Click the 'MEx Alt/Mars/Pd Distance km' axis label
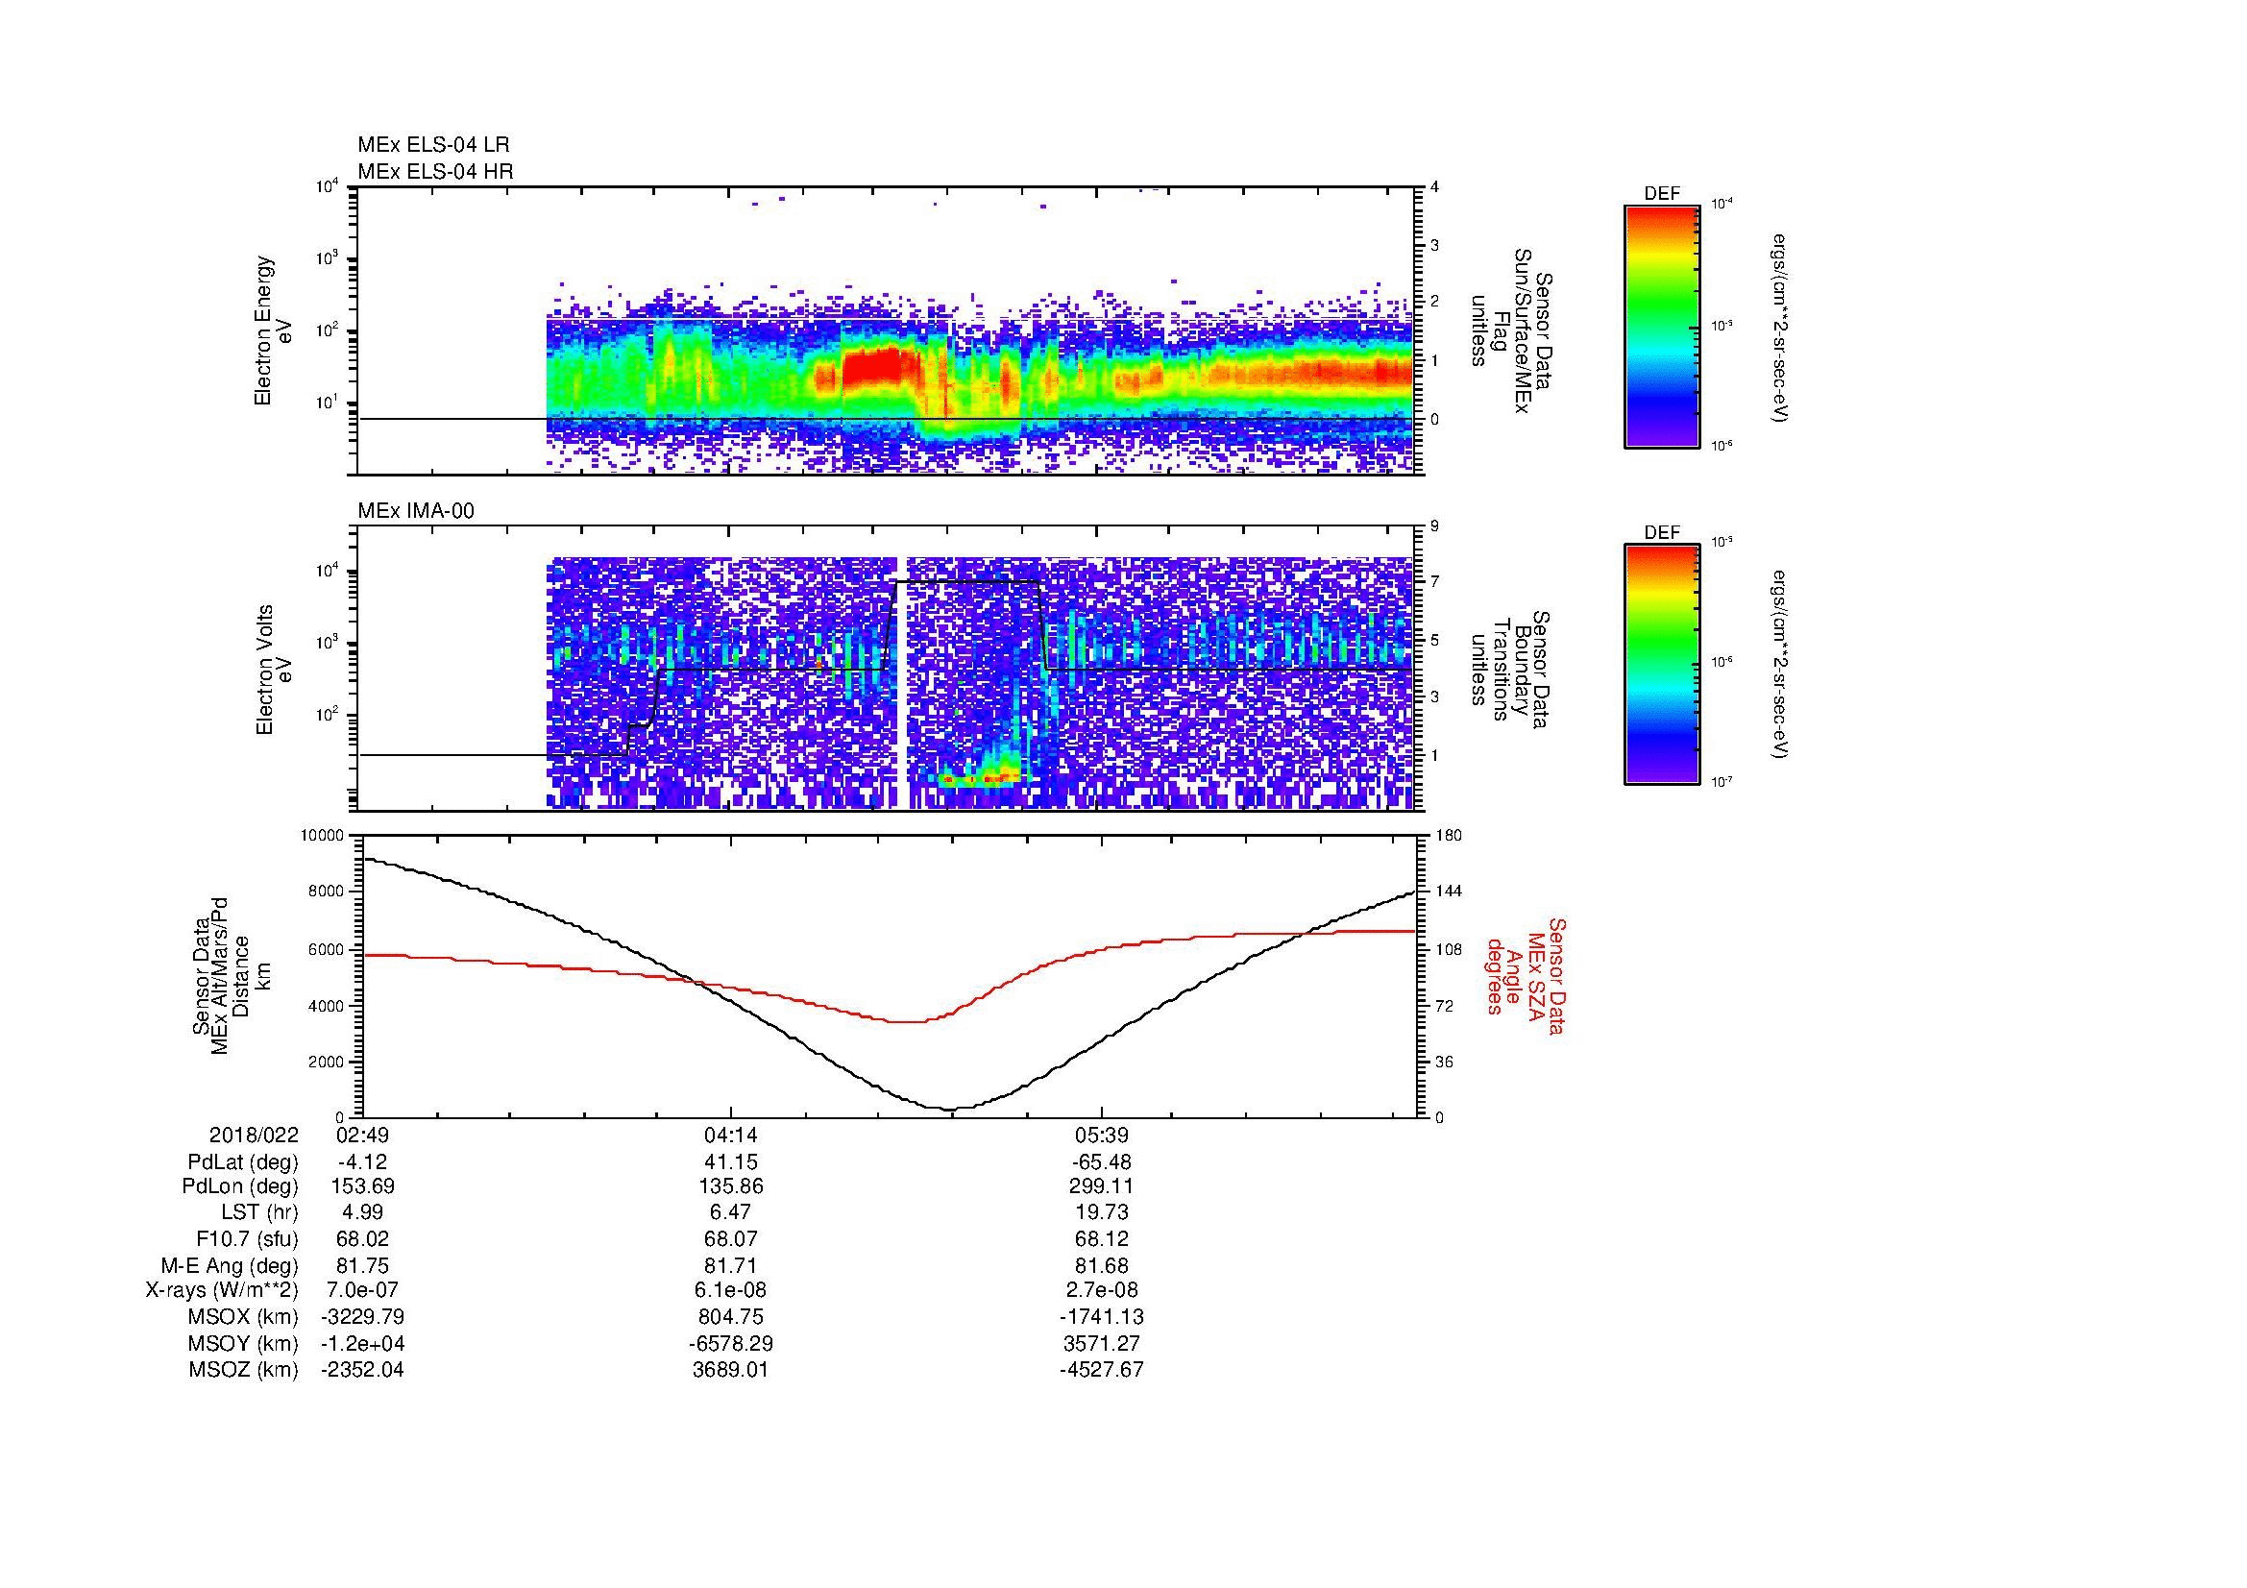Viewport: 2247px width, 1588px height. [230, 975]
